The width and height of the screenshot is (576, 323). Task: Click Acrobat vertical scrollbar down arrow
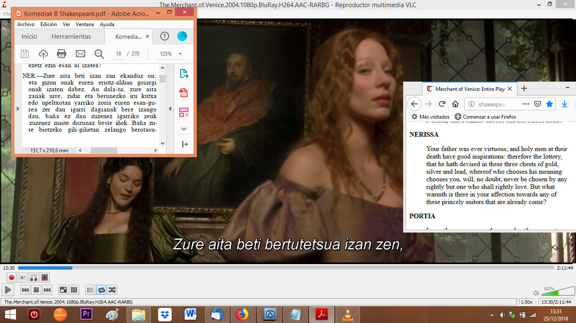[x=162, y=143]
